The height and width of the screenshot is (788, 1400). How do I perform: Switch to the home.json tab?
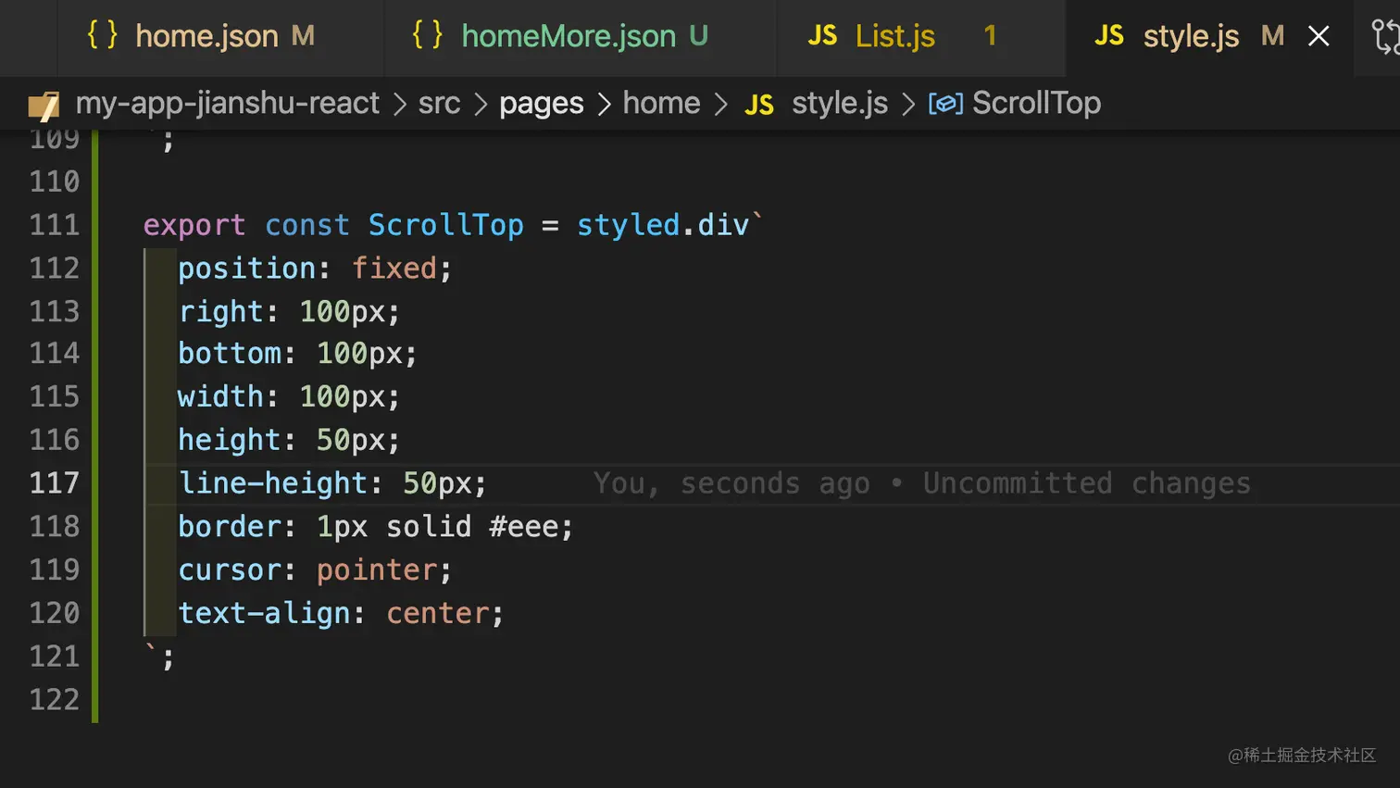click(x=206, y=36)
